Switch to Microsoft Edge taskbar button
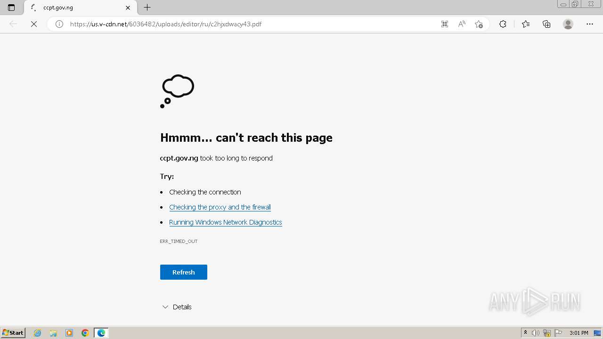Image resolution: width=603 pixels, height=339 pixels. [x=101, y=333]
